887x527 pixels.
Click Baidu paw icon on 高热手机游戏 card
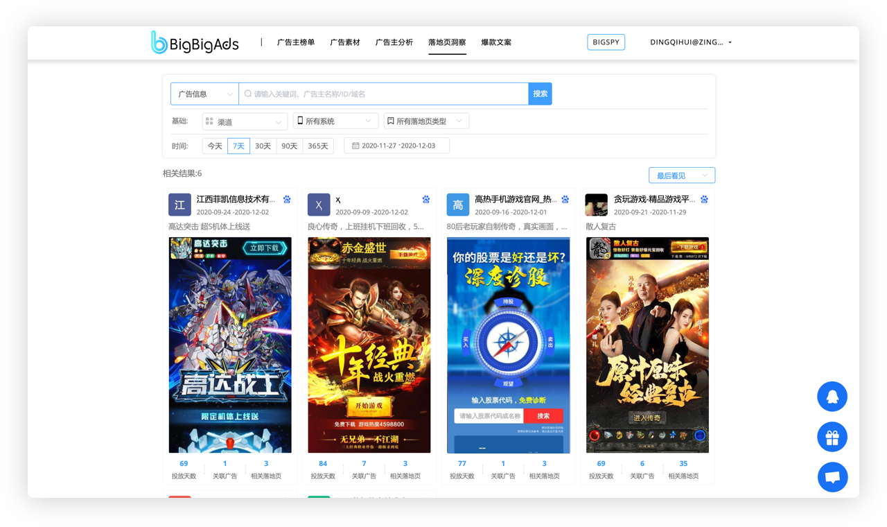point(565,199)
